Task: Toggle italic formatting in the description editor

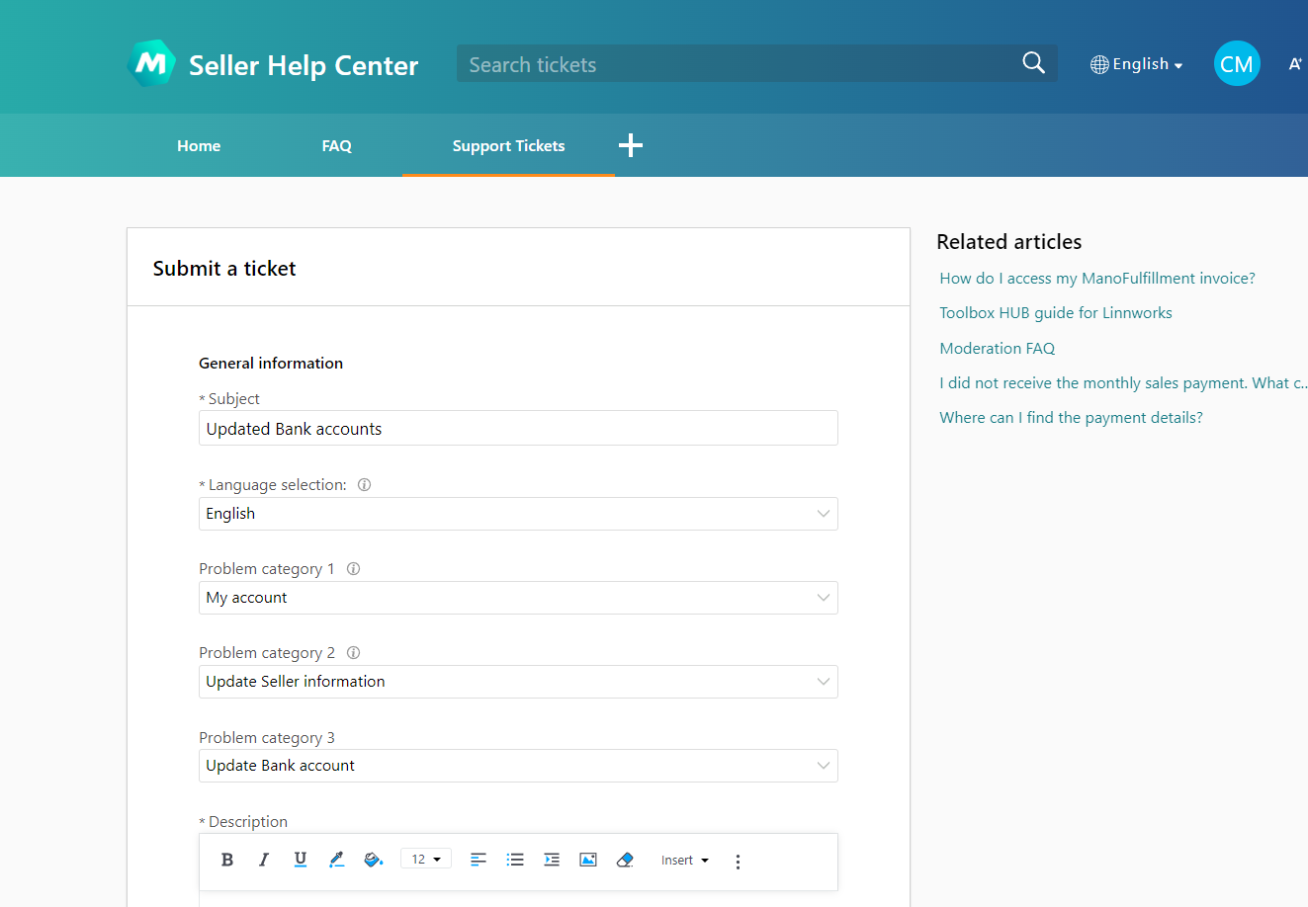Action: [264, 860]
